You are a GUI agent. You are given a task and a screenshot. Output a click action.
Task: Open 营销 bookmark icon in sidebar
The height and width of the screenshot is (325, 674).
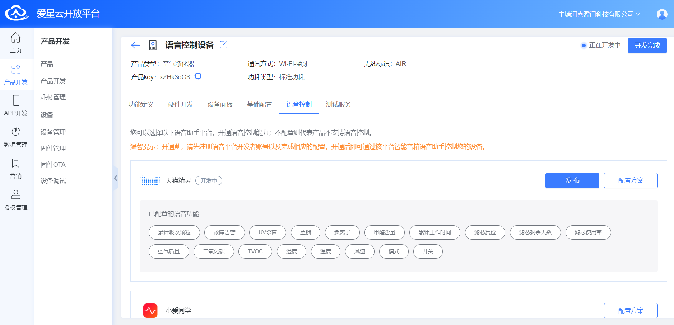(16, 163)
